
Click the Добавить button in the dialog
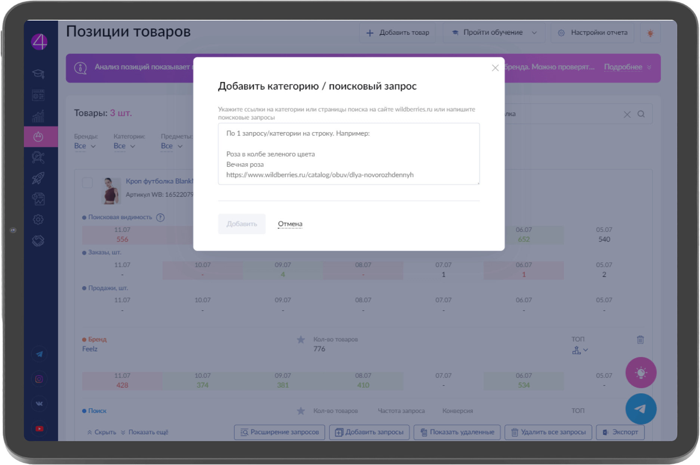click(241, 224)
